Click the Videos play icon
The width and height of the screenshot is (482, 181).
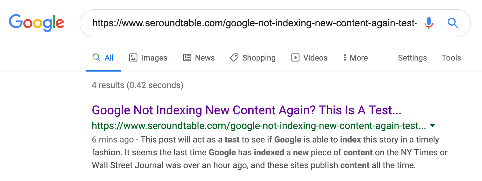[x=295, y=57]
